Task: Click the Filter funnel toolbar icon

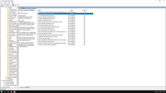Action: [x=18, y=5]
